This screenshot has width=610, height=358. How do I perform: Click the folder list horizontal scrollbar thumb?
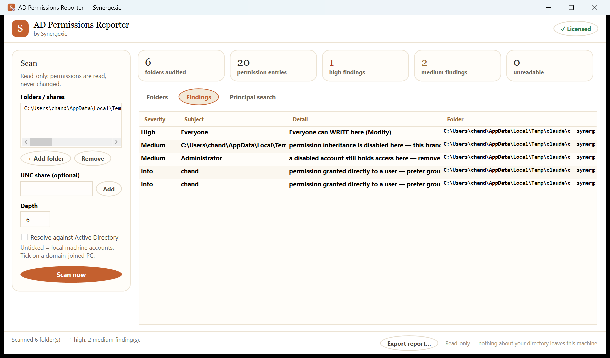(41, 142)
